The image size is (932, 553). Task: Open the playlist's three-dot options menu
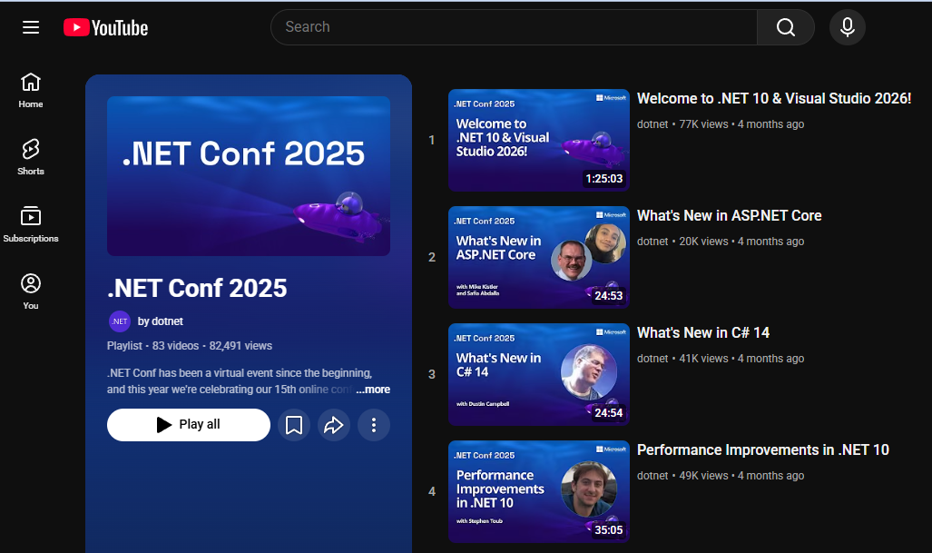pos(373,424)
